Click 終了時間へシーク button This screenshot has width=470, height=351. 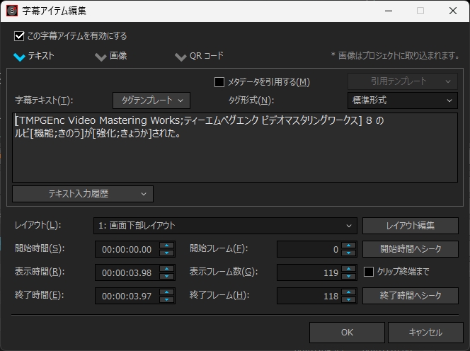tap(411, 296)
